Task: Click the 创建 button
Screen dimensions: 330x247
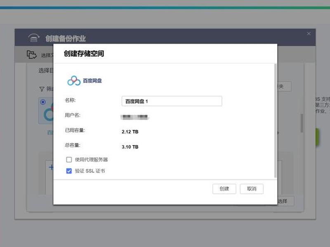Action: 224,189
